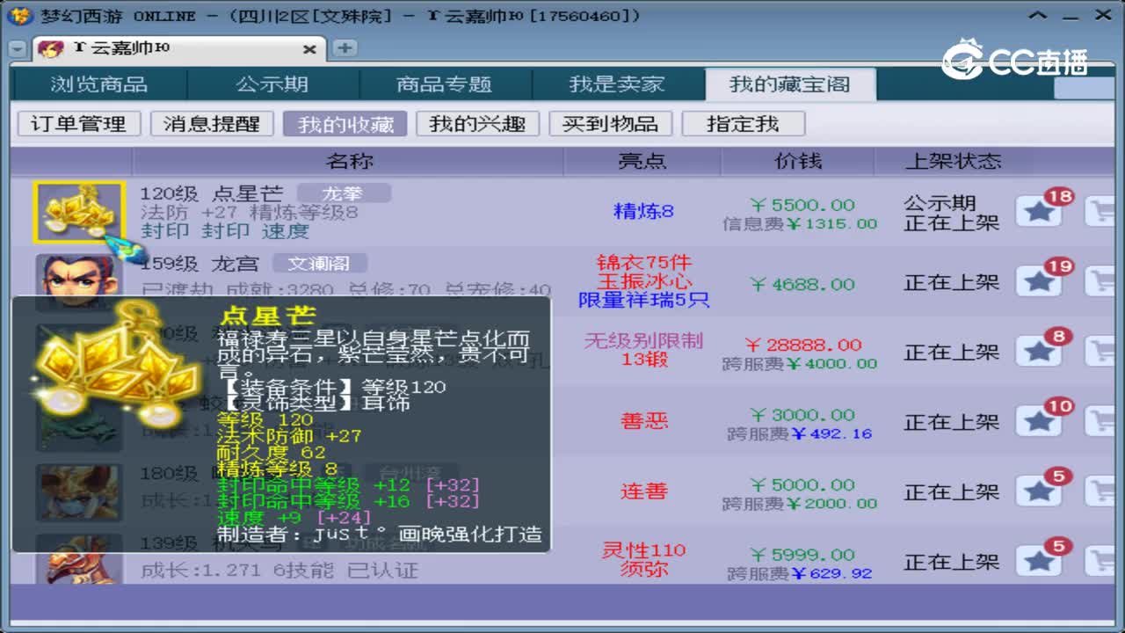Click the 我的兴趣 button
This screenshot has width=1125, height=633.
click(x=477, y=124)
